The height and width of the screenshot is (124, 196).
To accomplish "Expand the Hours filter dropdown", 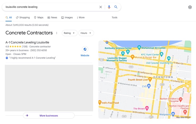I will coord(86,33).
